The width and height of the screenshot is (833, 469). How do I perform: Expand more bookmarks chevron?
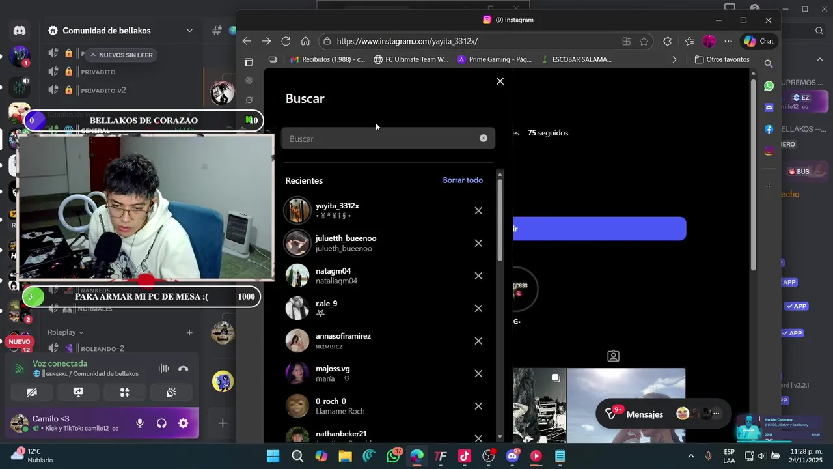(x=674, y=59)
